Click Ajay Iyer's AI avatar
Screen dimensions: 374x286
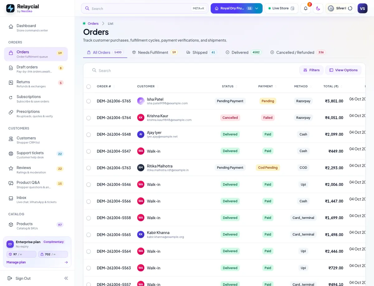tap(141, 134)
